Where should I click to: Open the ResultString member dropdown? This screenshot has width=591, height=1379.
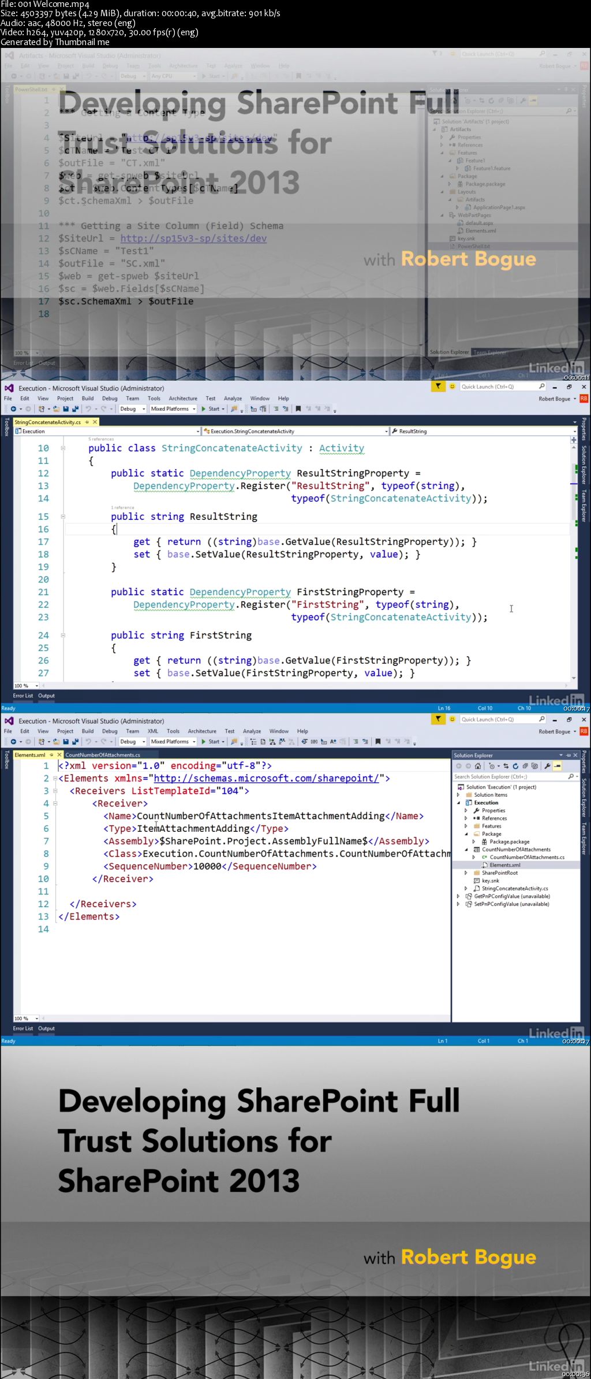click(x=574, y=431)
